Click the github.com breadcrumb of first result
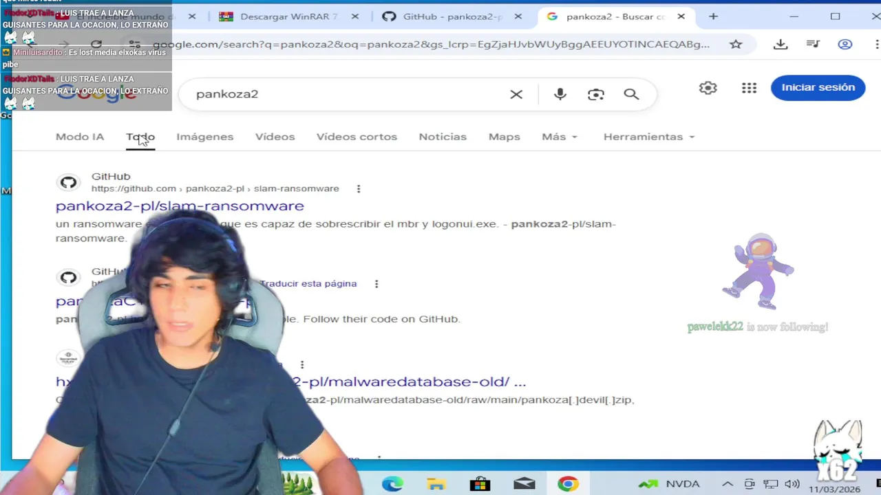This screenshot has width=881, height=495. click(x=134, y=188)
